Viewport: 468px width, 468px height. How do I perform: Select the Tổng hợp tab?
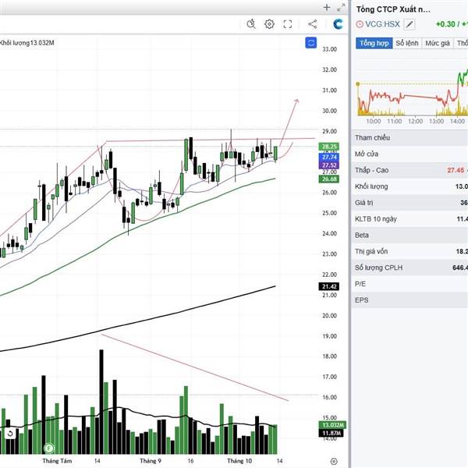(374, 43)
